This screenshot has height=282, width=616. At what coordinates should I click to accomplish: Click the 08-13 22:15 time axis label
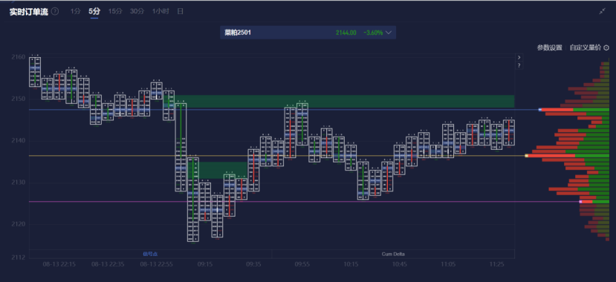point(59,265)
